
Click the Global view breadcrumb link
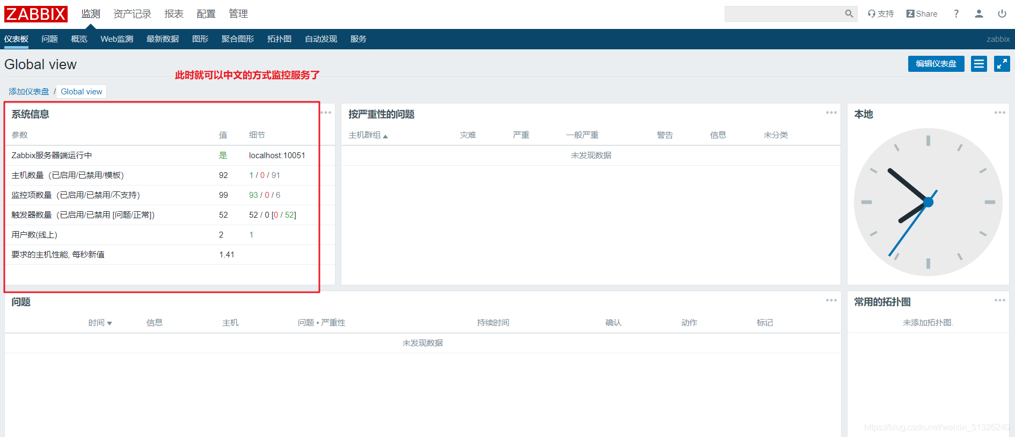point(82,92)
